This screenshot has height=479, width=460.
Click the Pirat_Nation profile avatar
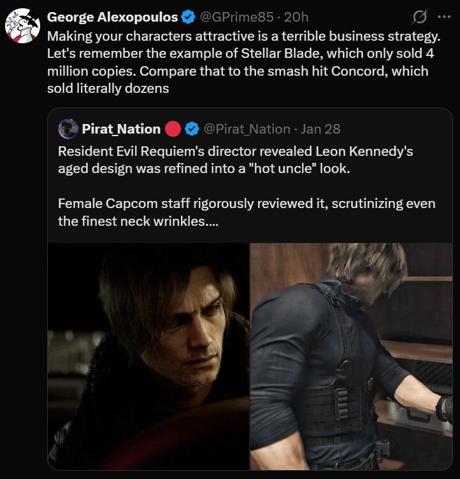point(68,129)
